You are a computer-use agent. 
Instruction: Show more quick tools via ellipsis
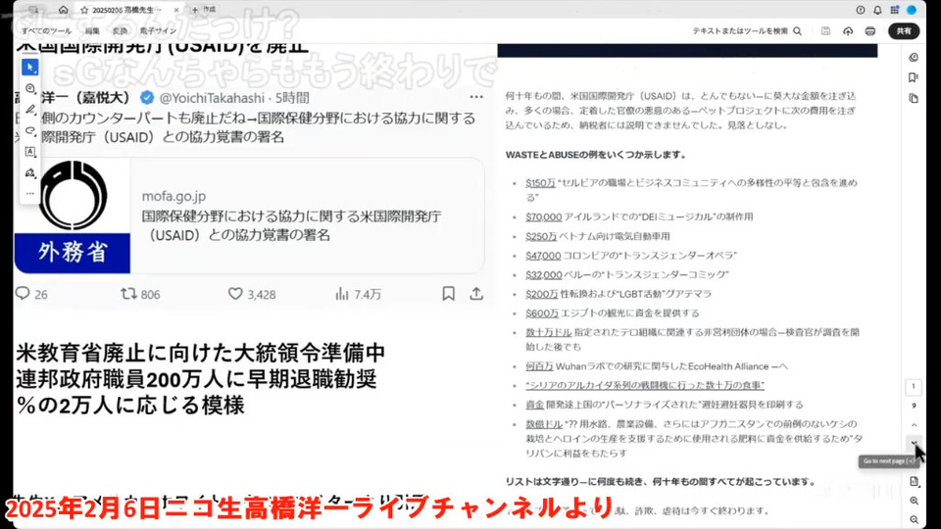pos(30,193)
